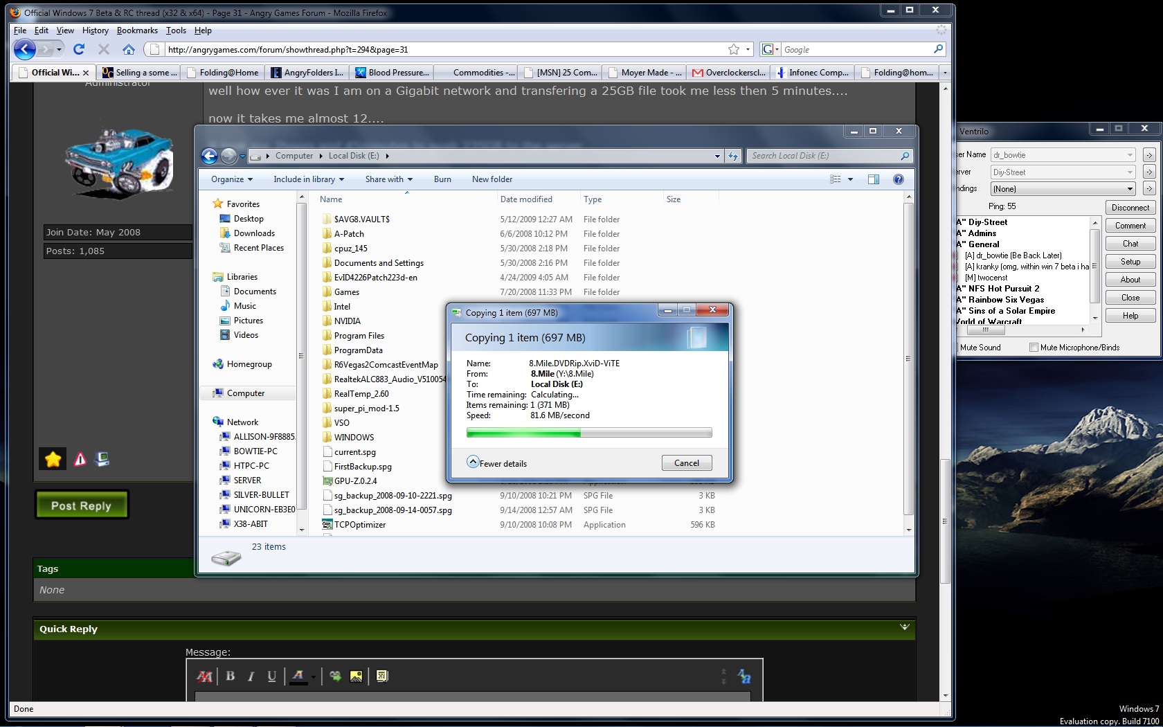The width and height of the screenshot is (1163, 727).
Task: Click the insert image icon in editor
Action: 356,676
